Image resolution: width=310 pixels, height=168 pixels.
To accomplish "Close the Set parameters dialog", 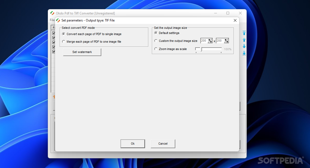I will click(x=235, y=21).
